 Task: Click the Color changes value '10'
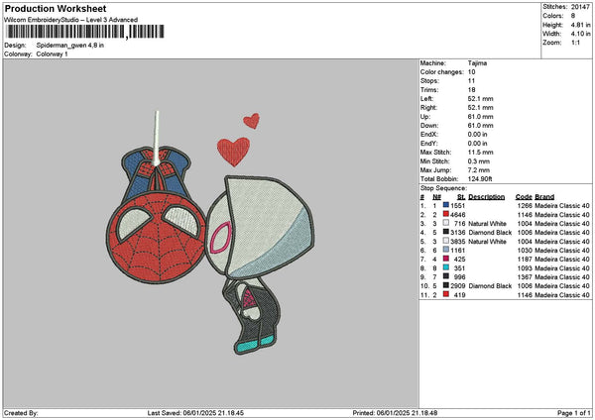pos(472,72)
